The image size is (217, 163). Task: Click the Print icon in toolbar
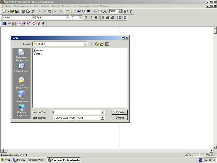pos(23,11)
